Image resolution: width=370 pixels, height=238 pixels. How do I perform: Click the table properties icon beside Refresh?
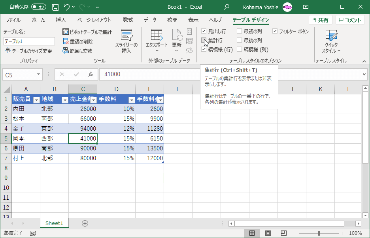tap(189, 32)
